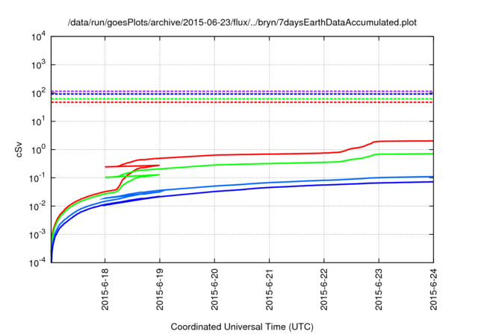478x334 pixels.
Task: Click the 2015-6-19 date label
Action: [x=160, y=289]
